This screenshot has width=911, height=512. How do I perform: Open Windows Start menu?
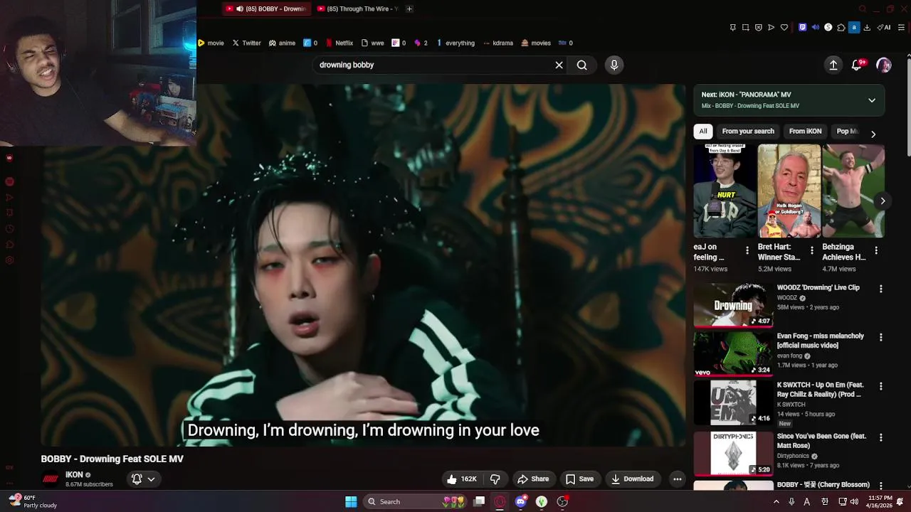click(x=351, y=502)
